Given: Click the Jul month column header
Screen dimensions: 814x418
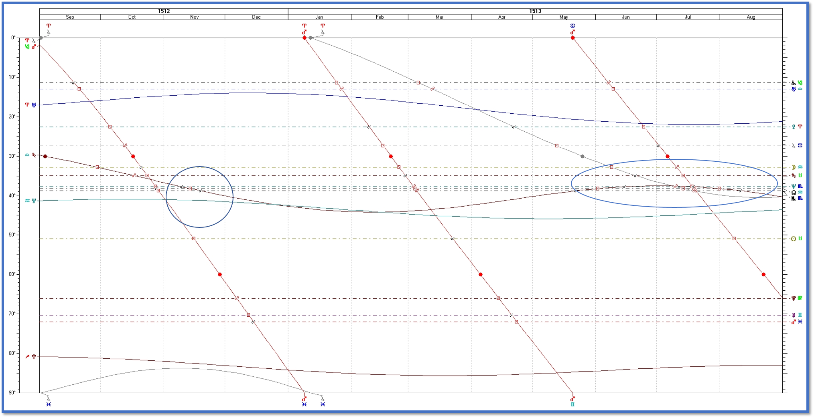Looking at the screenshot, I should coord(688,17).
